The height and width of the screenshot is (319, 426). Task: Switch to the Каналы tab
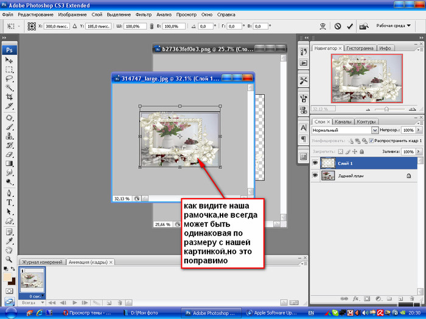(x=343, y=122)
